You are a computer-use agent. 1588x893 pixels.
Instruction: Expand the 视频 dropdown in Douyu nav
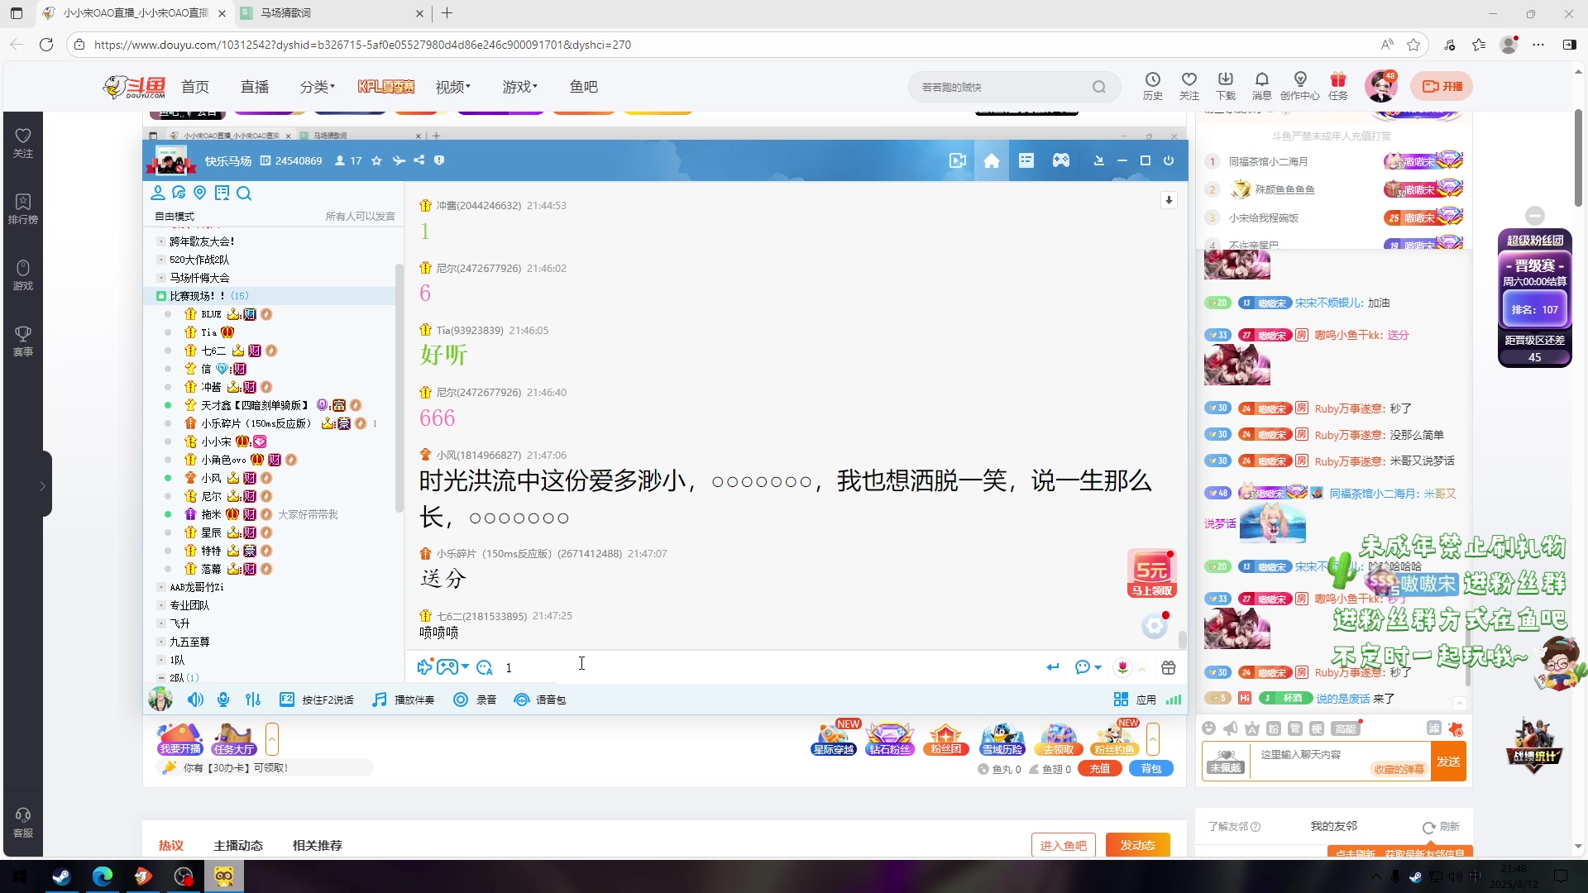[x=452, y=87]
